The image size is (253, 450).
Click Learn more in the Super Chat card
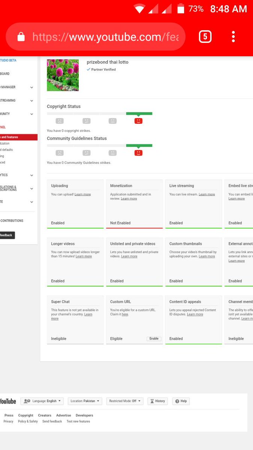[x=72, y=316]
